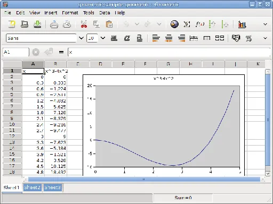Switch to Sheet2 tab
Screen dimensions: 273x204
(x=32, y=188)
